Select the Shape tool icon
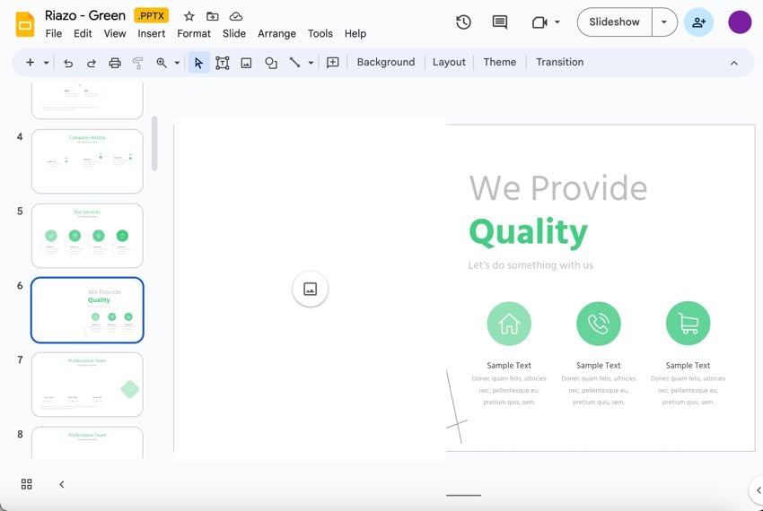Viewport: 763px width, 511px height. tap(270, 63)
